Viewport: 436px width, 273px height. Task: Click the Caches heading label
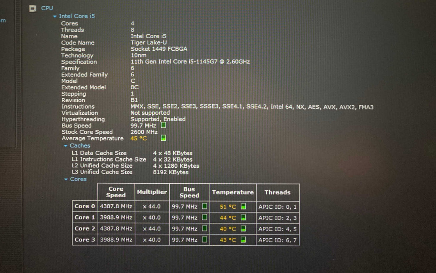tap(80, 145)
